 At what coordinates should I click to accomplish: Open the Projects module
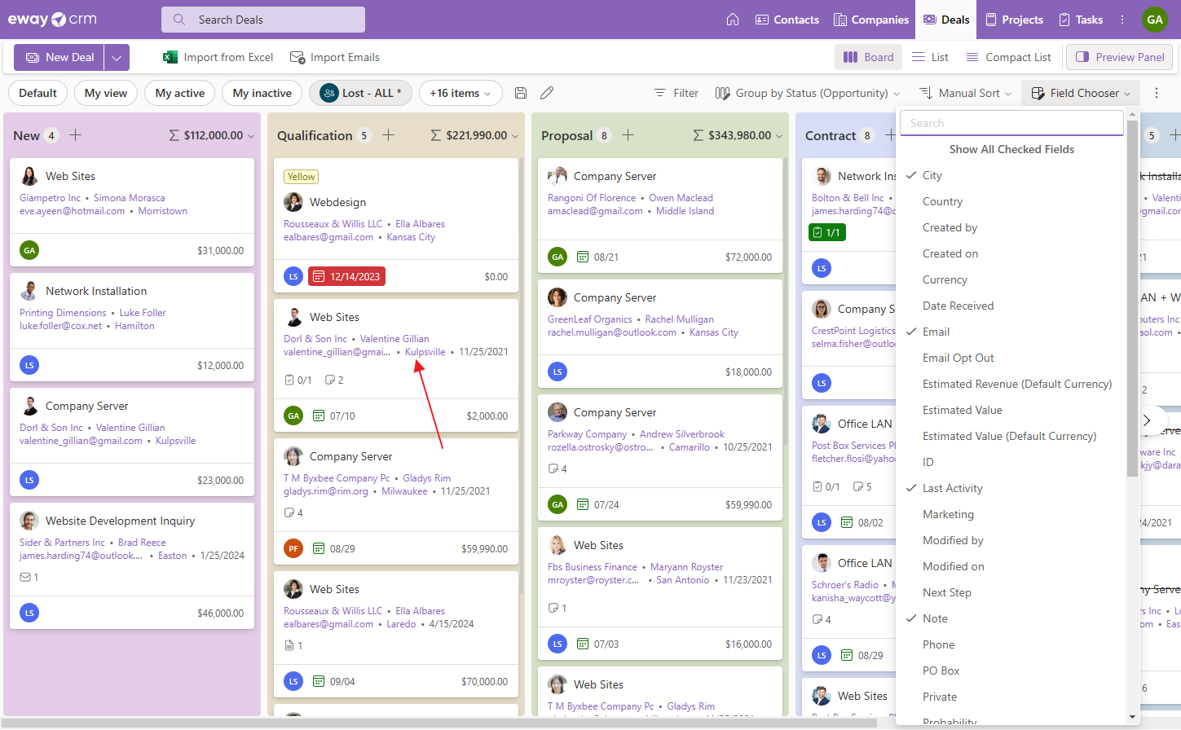pos(1014,20)
